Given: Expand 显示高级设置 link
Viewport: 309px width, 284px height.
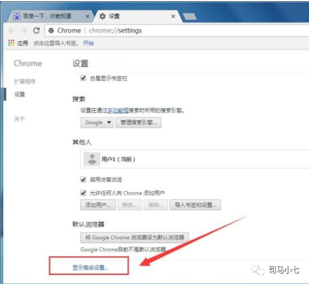Looking at the screenshot, I should click(x=91, y=267).
